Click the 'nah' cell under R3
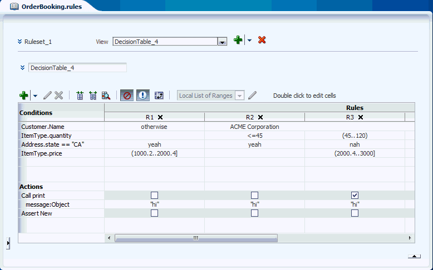 [355, 144]
